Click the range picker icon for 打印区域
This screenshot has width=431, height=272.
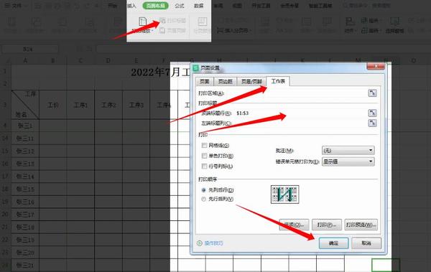[372, 93]
